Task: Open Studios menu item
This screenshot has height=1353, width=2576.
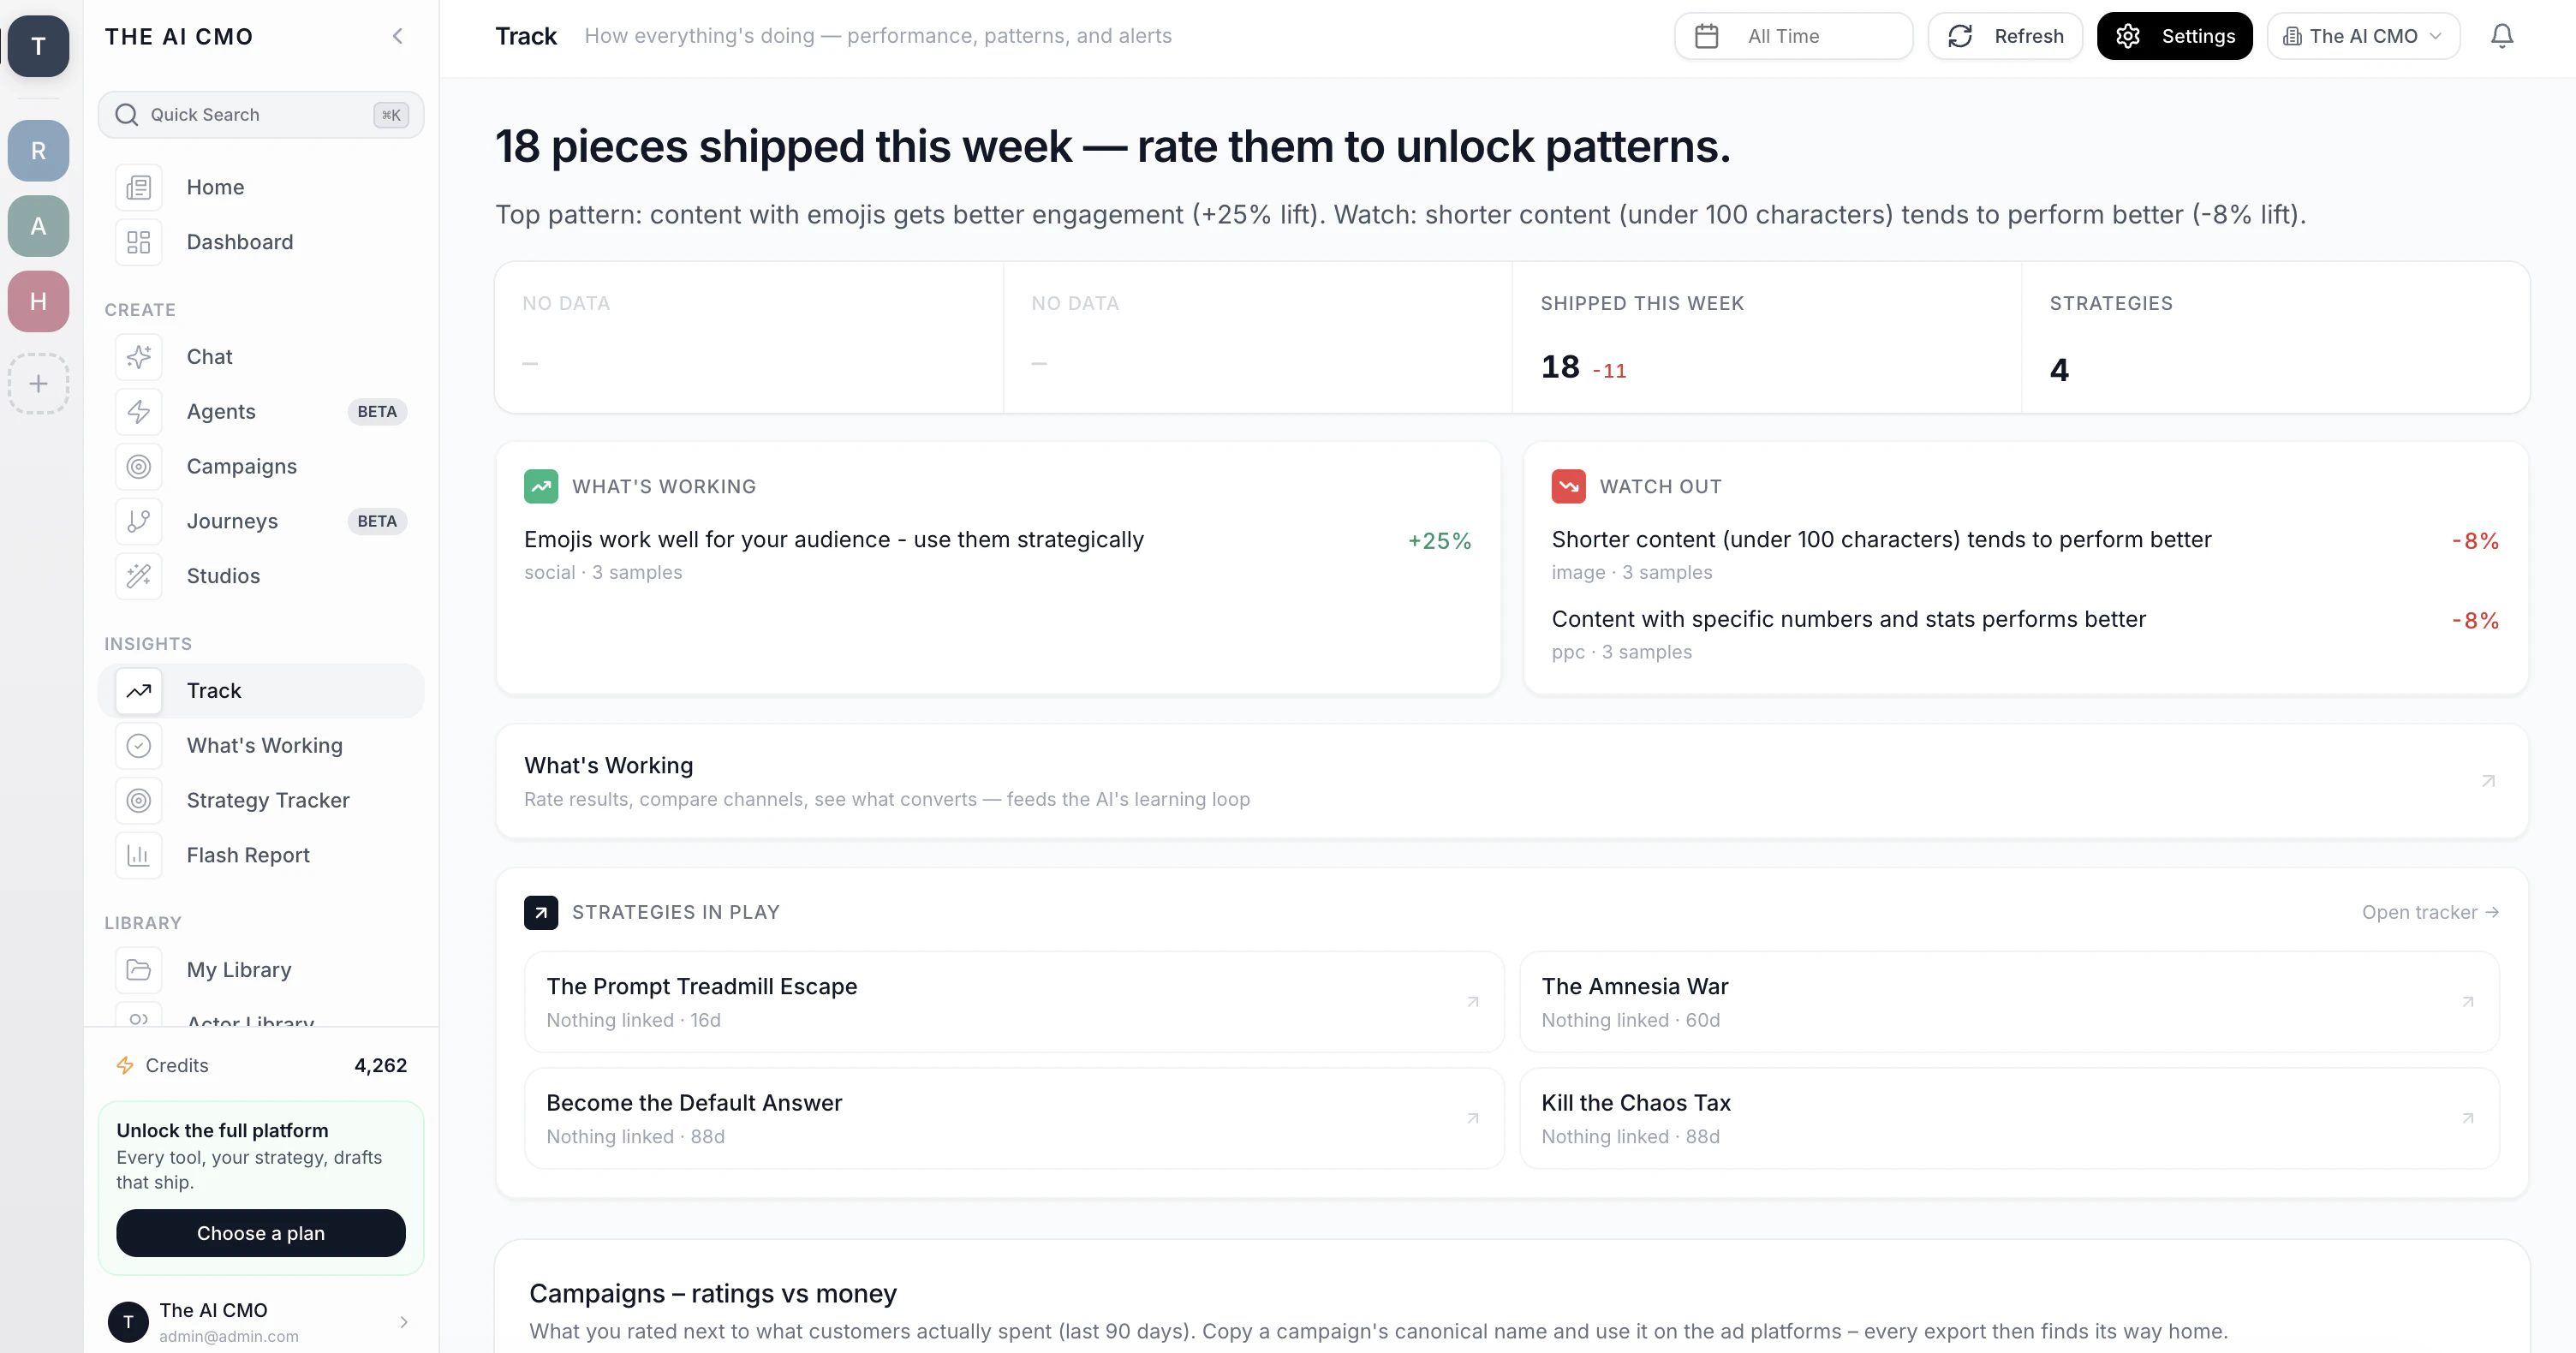Action: (x=261, y=576)
